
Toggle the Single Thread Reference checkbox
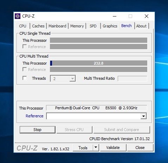click(x=25, y=47)
